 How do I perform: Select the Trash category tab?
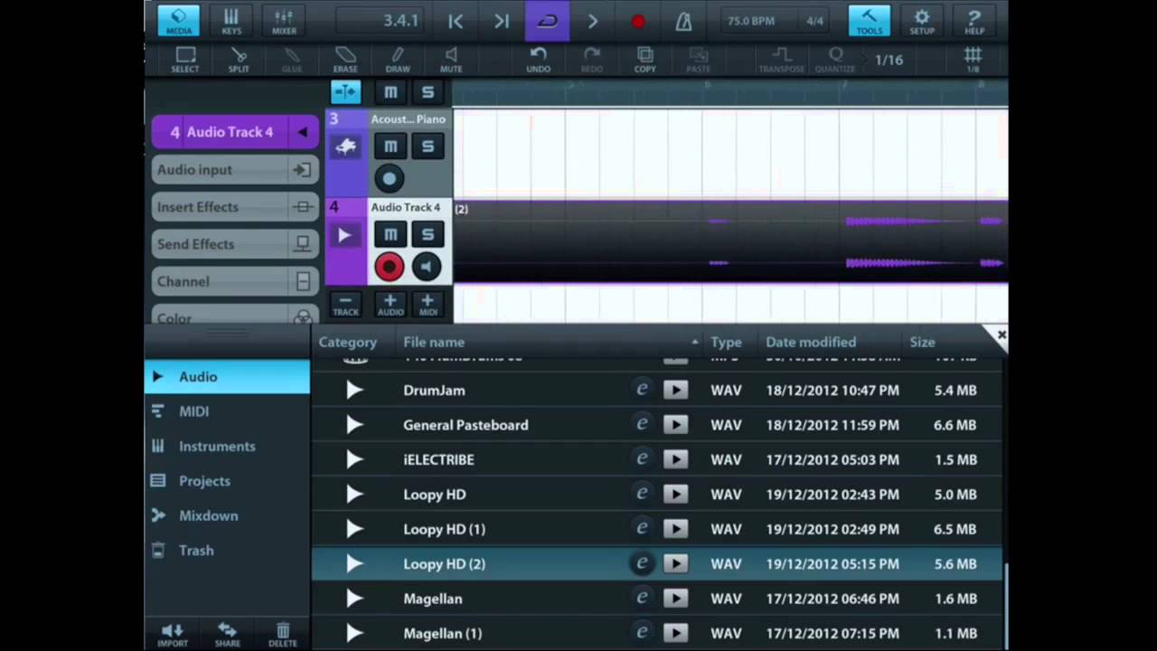click(227, 551)
